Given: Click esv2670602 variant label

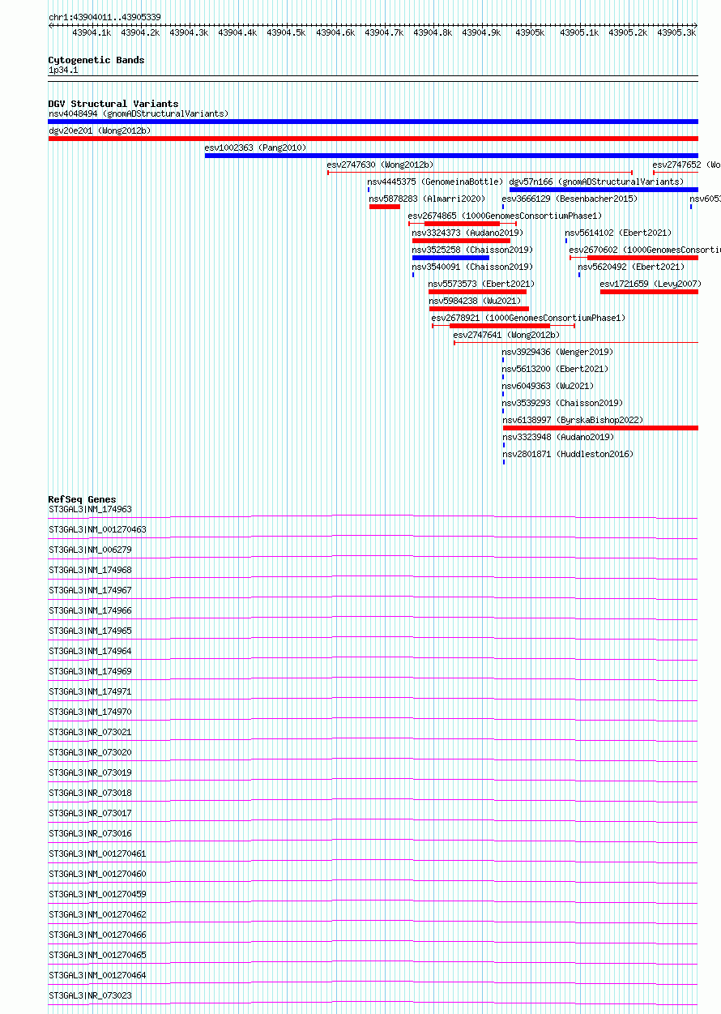Looking at the screenshot, I should coord(645,250).
